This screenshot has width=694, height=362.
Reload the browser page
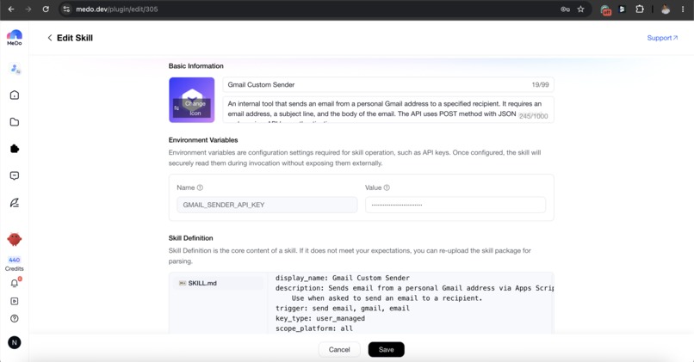(46, 9)
